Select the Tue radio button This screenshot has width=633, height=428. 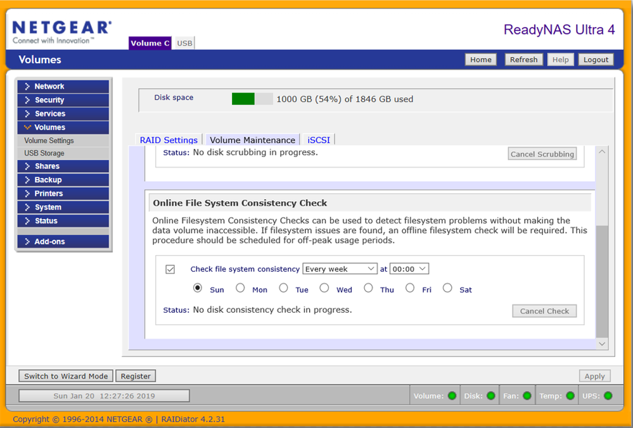point(283,288)
